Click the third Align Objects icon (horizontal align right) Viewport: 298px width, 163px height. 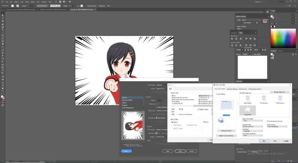(240, 39)
